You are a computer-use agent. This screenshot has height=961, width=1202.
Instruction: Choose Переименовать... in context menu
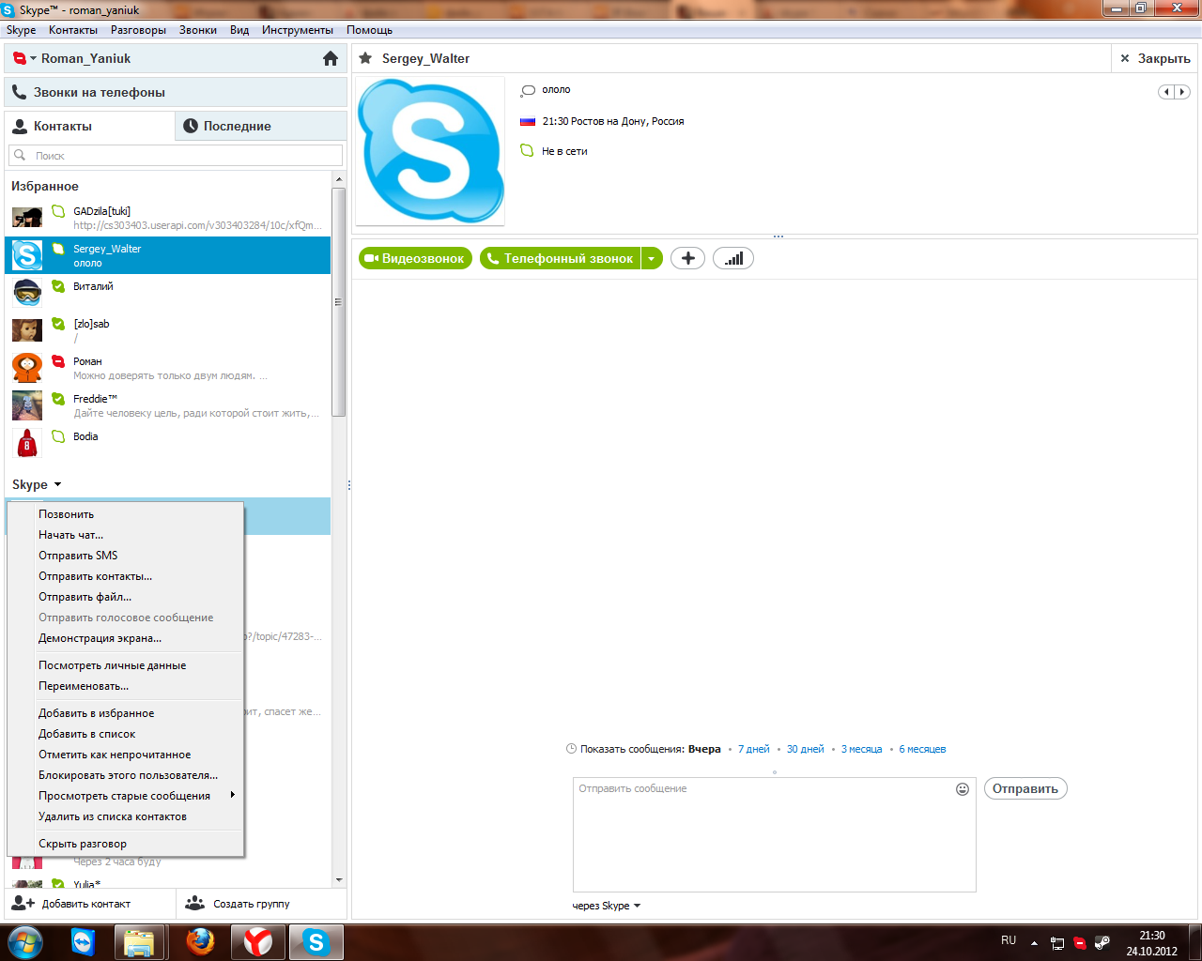coord(126,686)
